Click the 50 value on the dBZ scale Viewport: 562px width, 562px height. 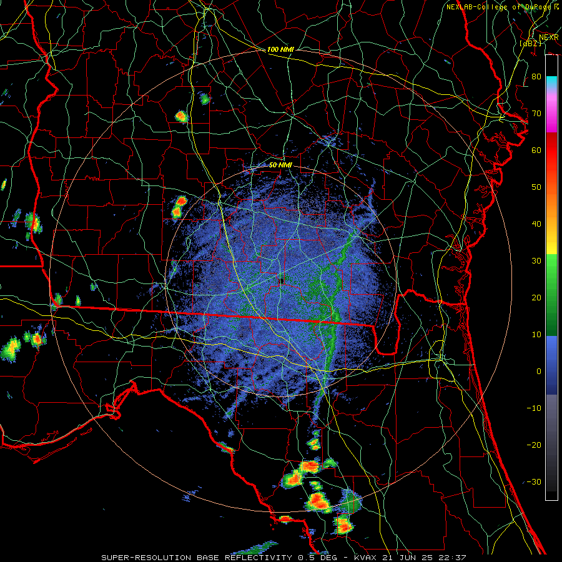coord(536,187)
